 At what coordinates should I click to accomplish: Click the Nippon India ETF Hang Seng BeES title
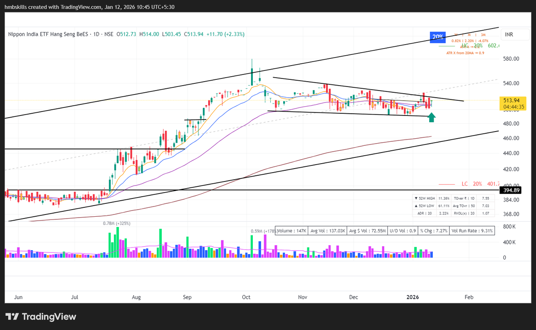click(49, 34)
